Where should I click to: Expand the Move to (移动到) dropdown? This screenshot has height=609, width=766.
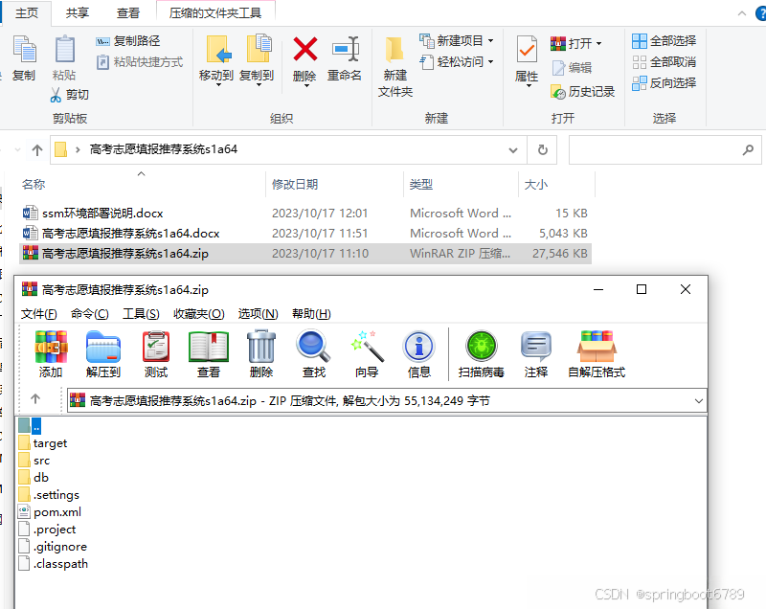(218, 85)
